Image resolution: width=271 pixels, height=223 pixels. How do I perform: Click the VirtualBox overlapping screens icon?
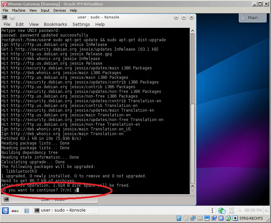[214, 218]
